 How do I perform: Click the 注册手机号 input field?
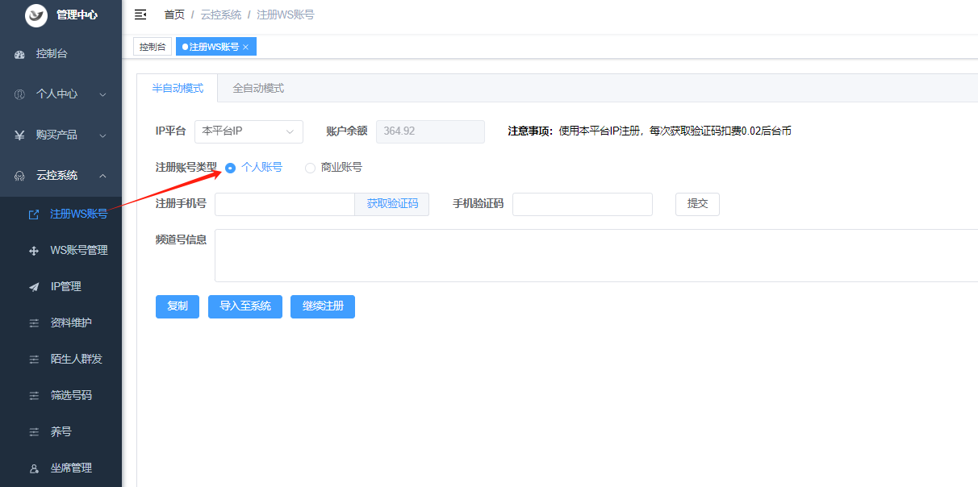click(284, 204)
